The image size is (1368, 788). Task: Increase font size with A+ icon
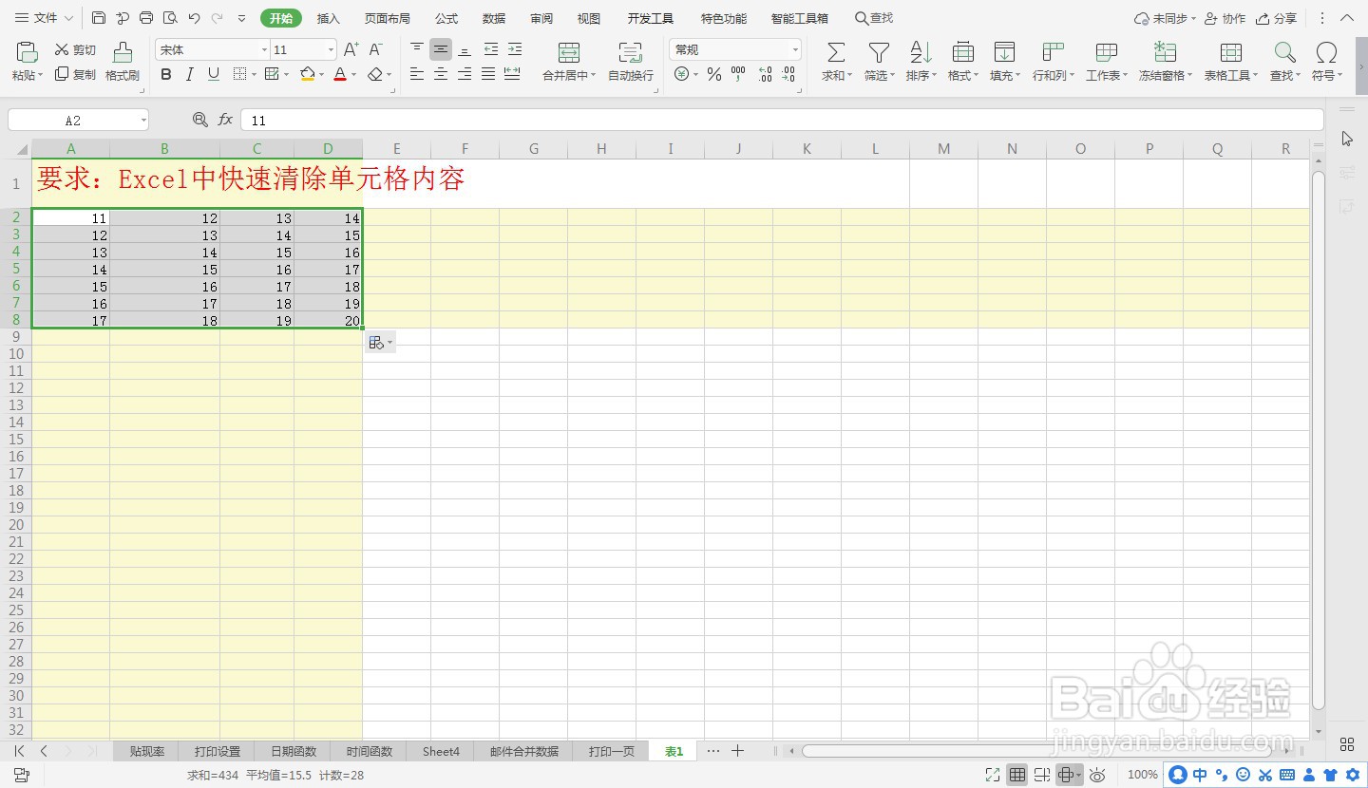pos(351,49)
